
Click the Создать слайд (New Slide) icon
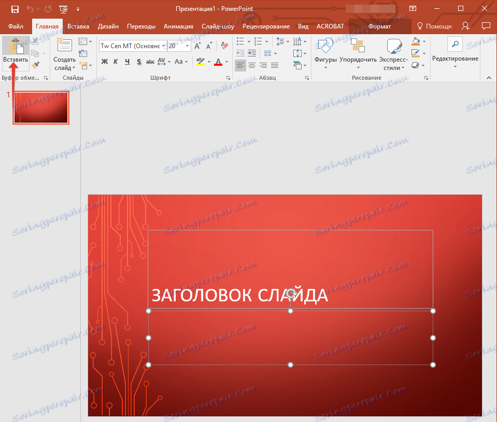pos(64,45)
